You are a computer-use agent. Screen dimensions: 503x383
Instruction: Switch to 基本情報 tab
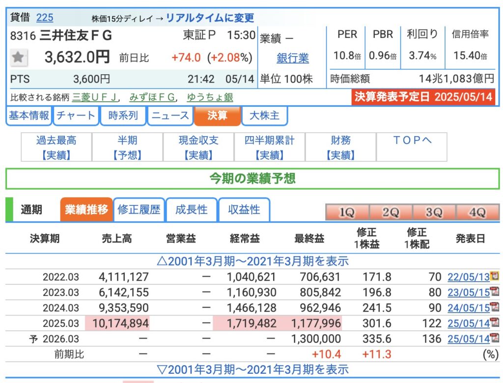click(29, 116)
